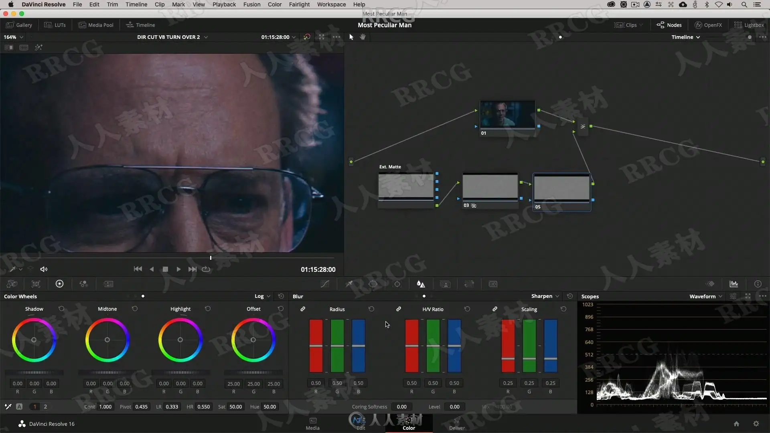Switch to the Deliver page tab
Screen dimensions: 770x433
(457, 423)
